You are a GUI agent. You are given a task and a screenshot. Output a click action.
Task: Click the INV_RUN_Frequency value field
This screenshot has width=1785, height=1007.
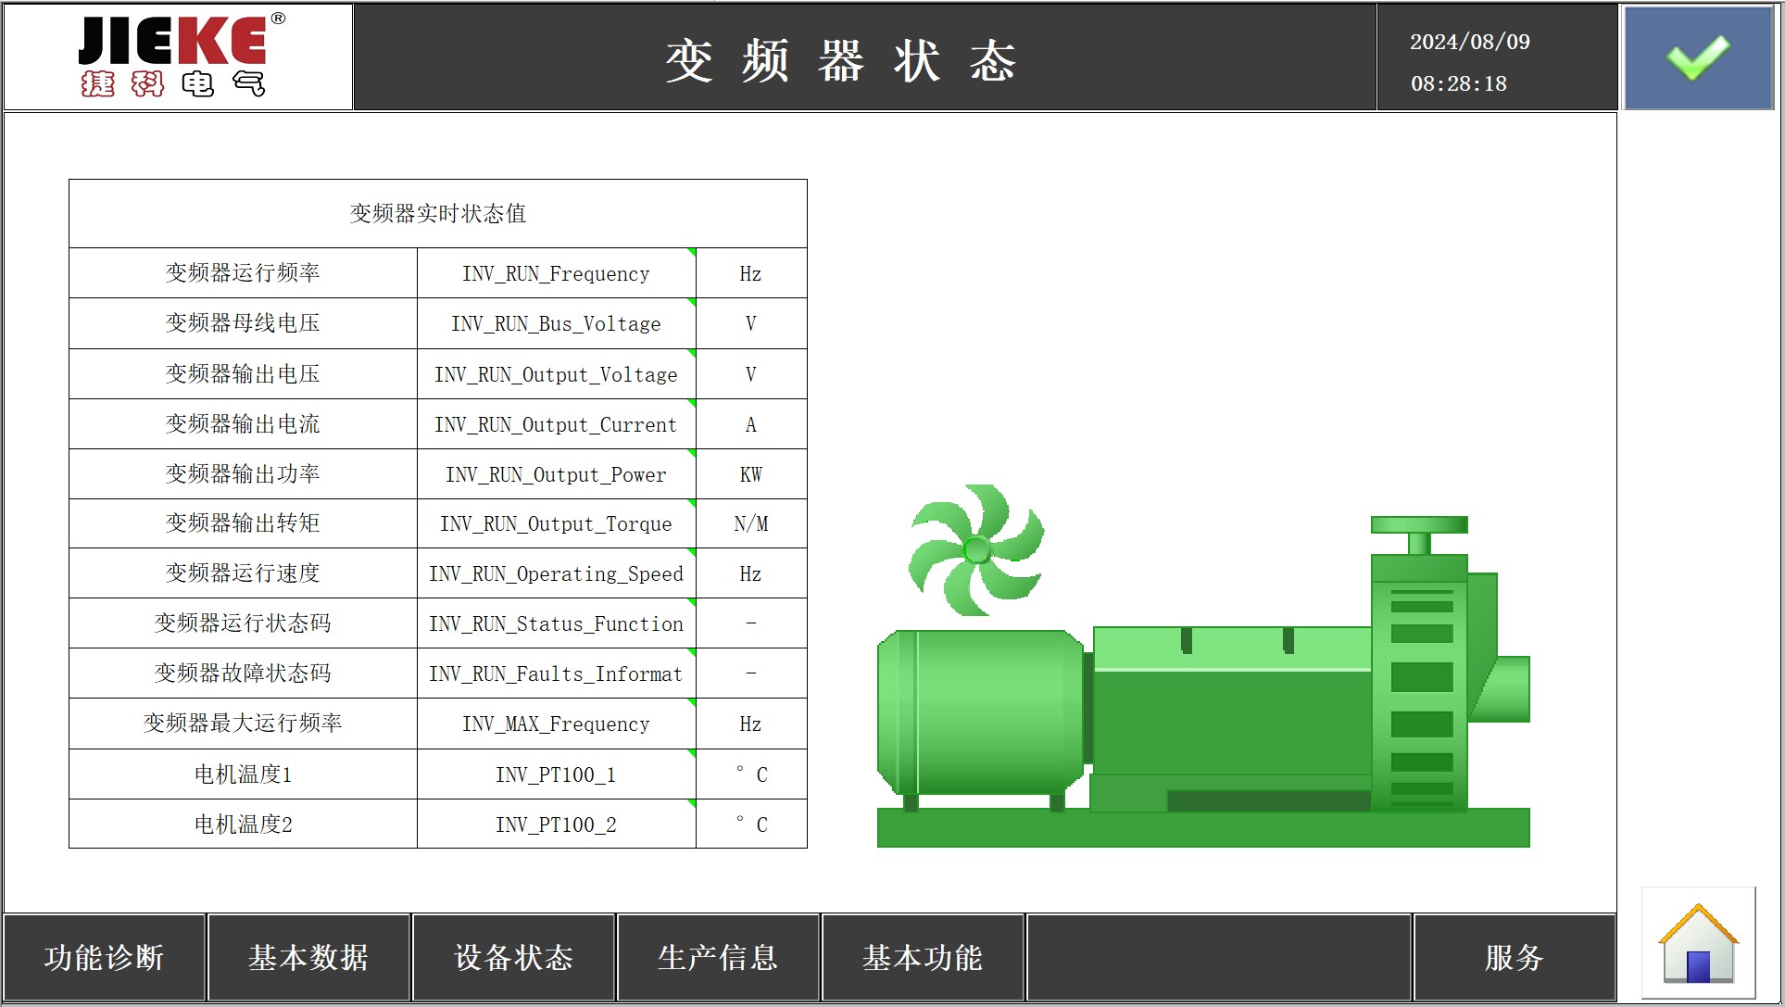pos(556,273)
